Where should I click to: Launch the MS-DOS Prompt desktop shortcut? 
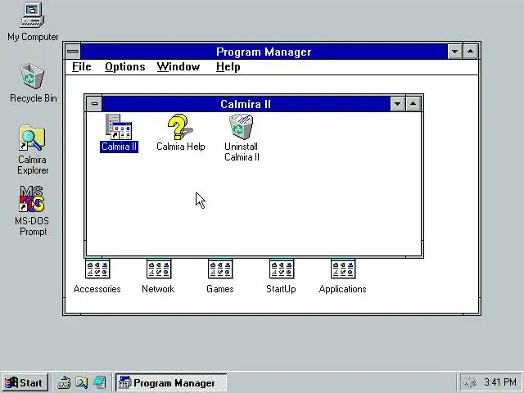(32, 210)
